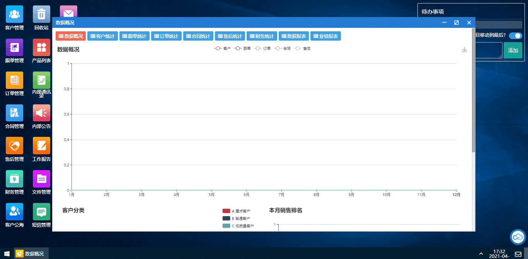This screenshot has width=528, height=259.
Task: Toggle the 售后 series in chart legend
Action: click(302, 48)
